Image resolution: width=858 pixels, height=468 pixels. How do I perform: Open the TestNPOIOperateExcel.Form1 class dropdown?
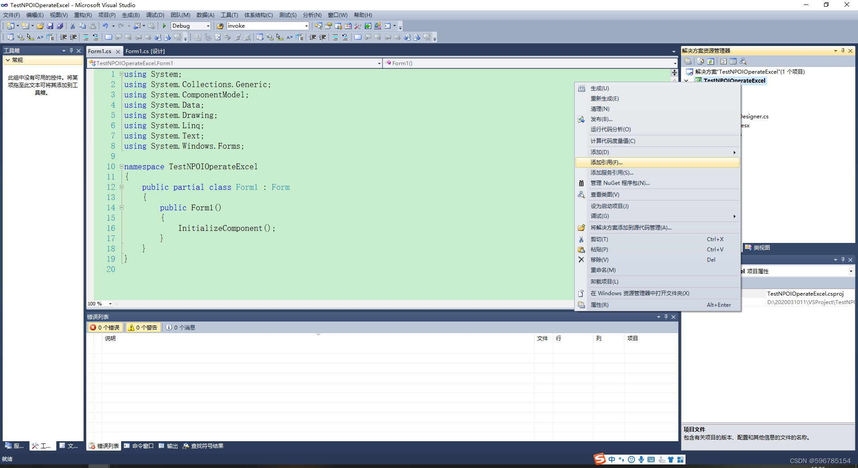click(x=379, y=63)
